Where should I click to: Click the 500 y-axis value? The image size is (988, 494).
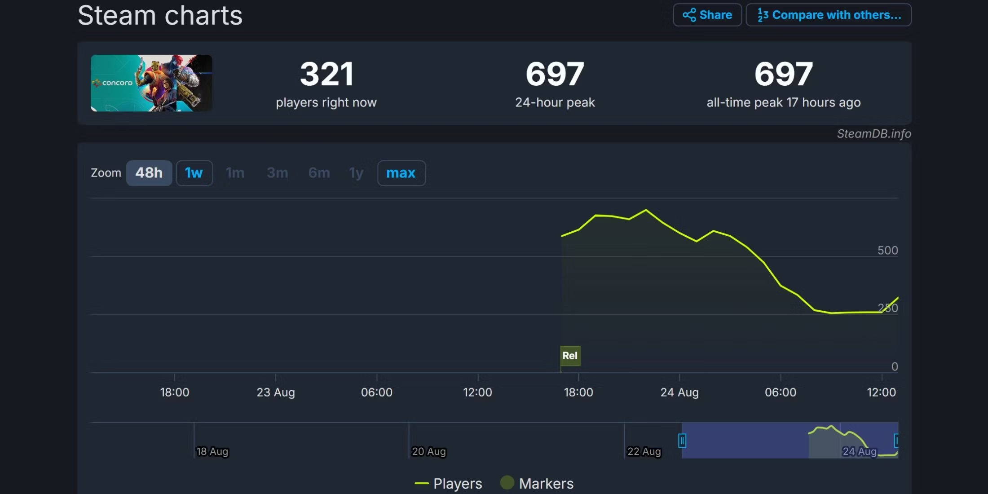tap(888, 251)
